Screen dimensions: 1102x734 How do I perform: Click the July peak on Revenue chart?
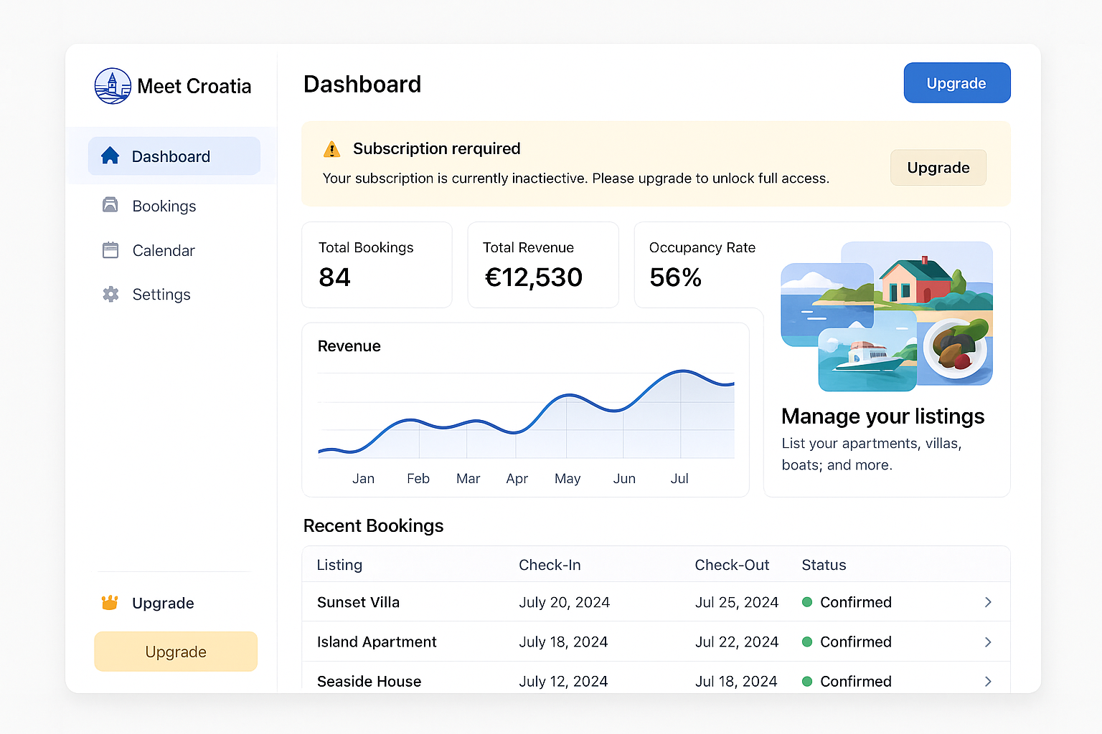[682, 371]
